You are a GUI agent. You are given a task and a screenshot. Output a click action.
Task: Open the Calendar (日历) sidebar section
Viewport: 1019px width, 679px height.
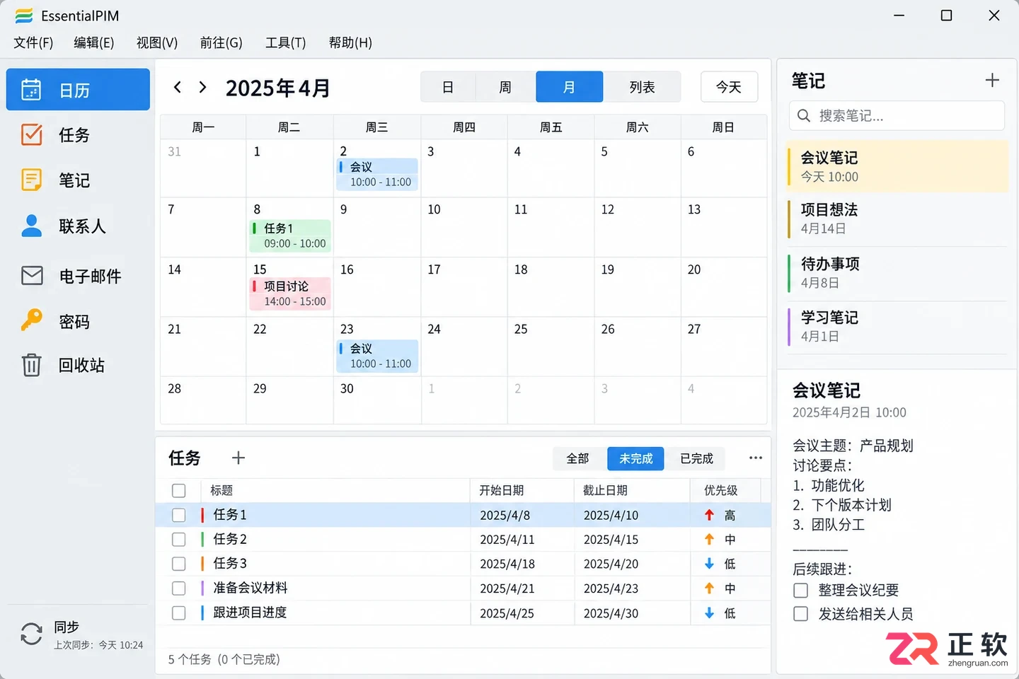click(78, 90)
